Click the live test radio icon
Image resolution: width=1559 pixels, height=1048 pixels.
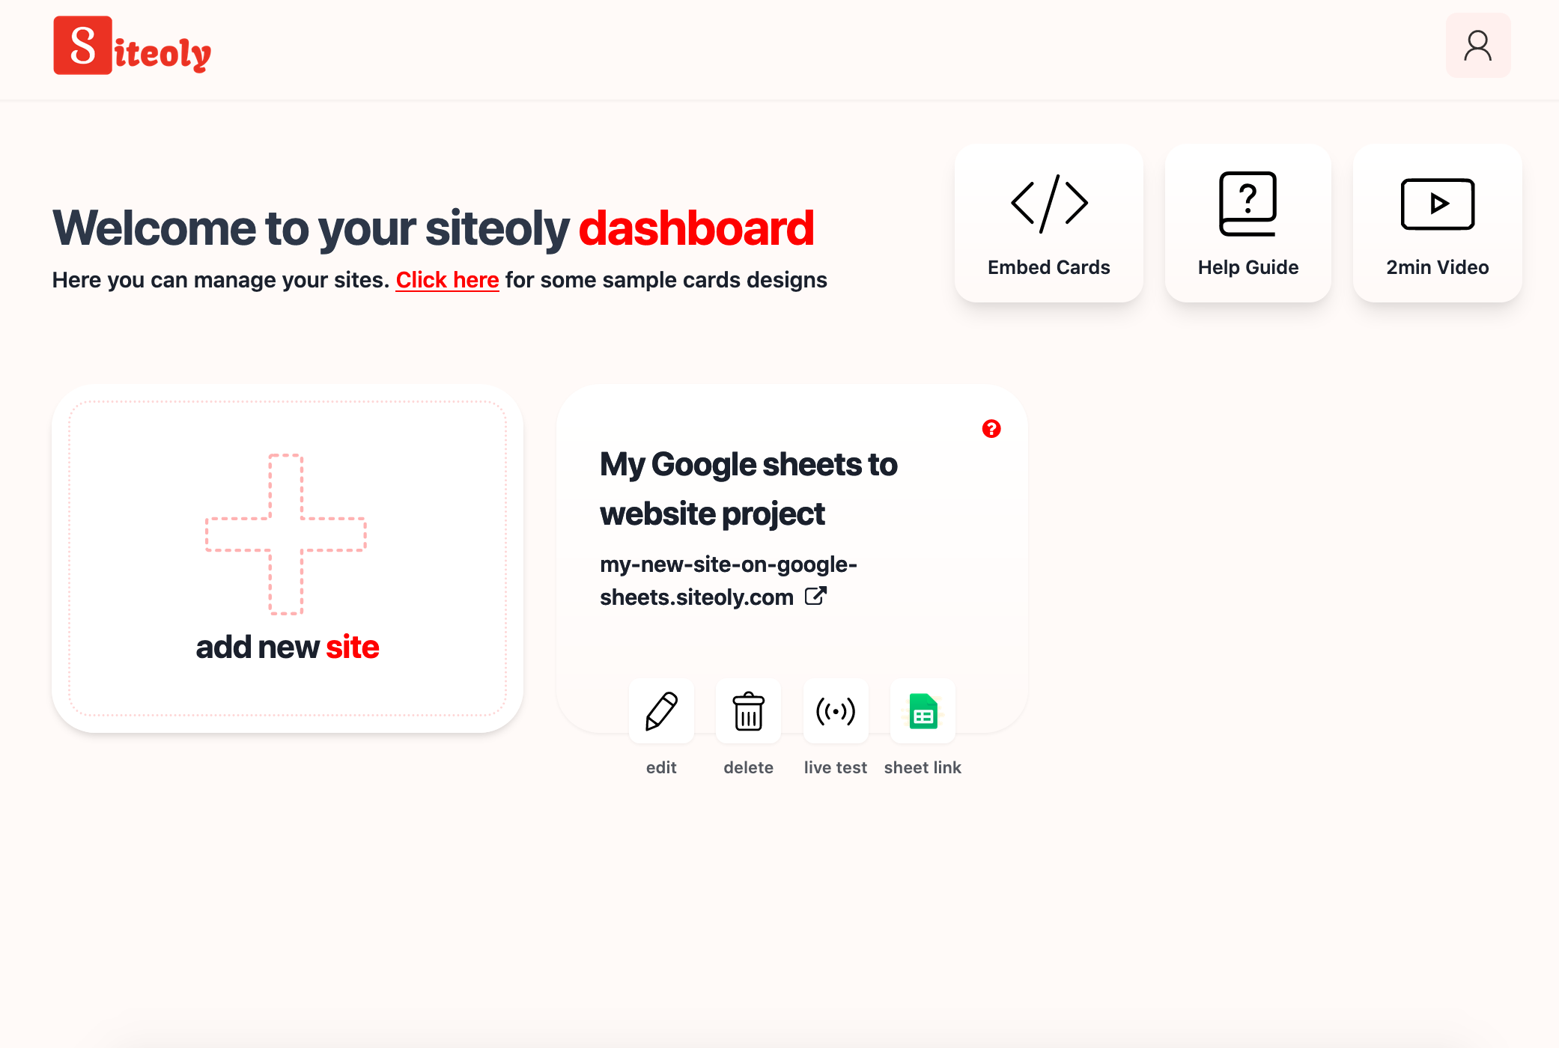pos(834,711)
